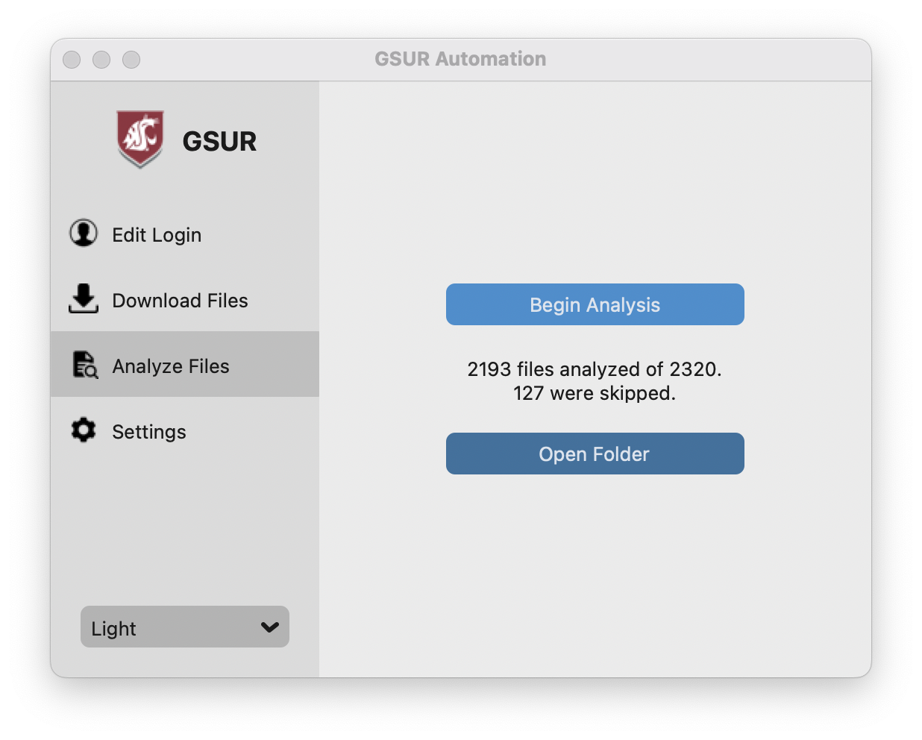Click the Analyze Files document-search icon
Screen dimensions: 922x740
pos(85,365)
